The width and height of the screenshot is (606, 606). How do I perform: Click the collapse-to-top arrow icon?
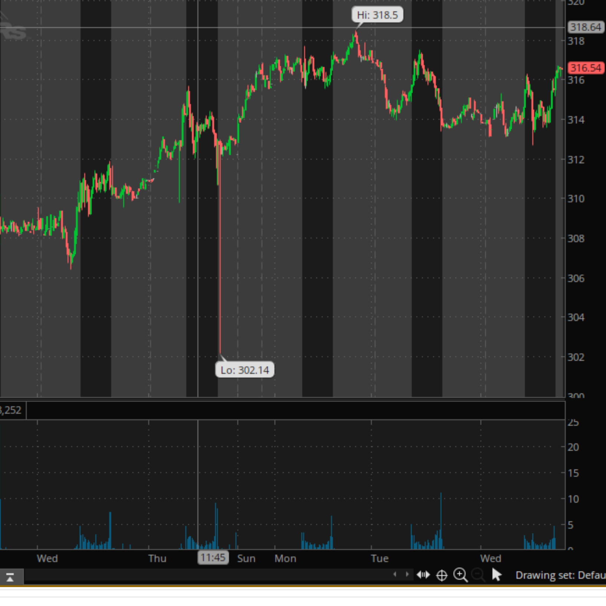coord(10,577)
